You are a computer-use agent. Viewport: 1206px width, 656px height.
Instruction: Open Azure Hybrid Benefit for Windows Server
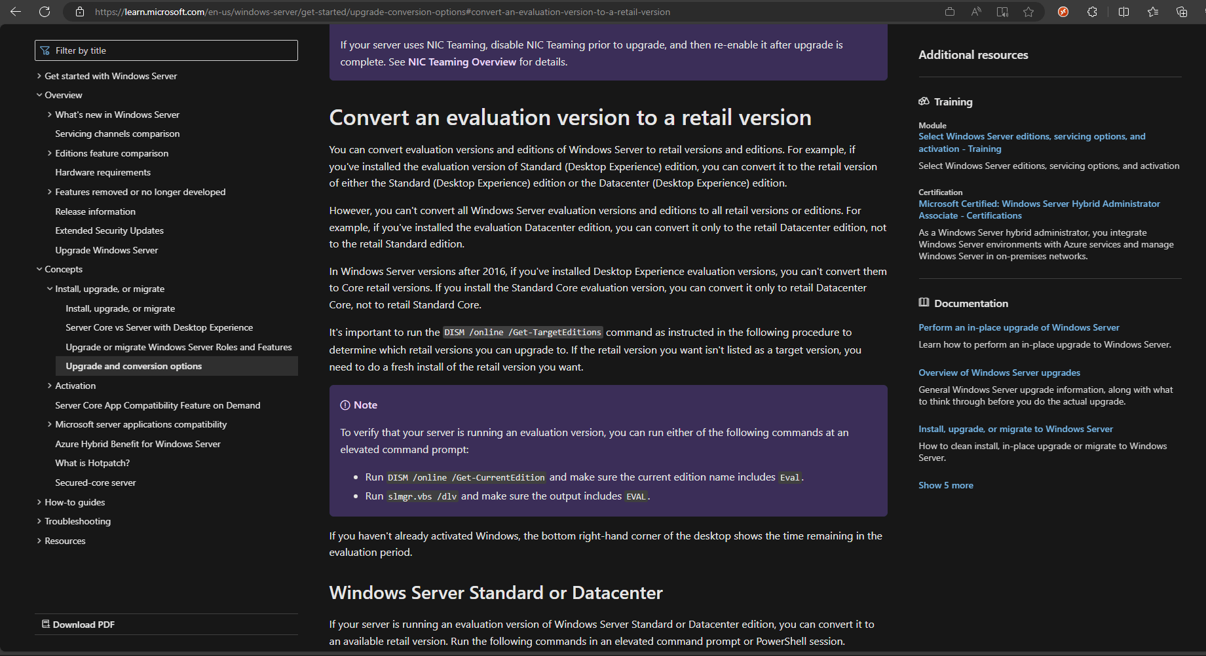pyautogui.click(x=138, y=444)
